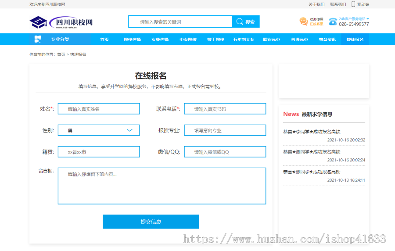Select the 职业高中 nav item

(x=272, y=39)
